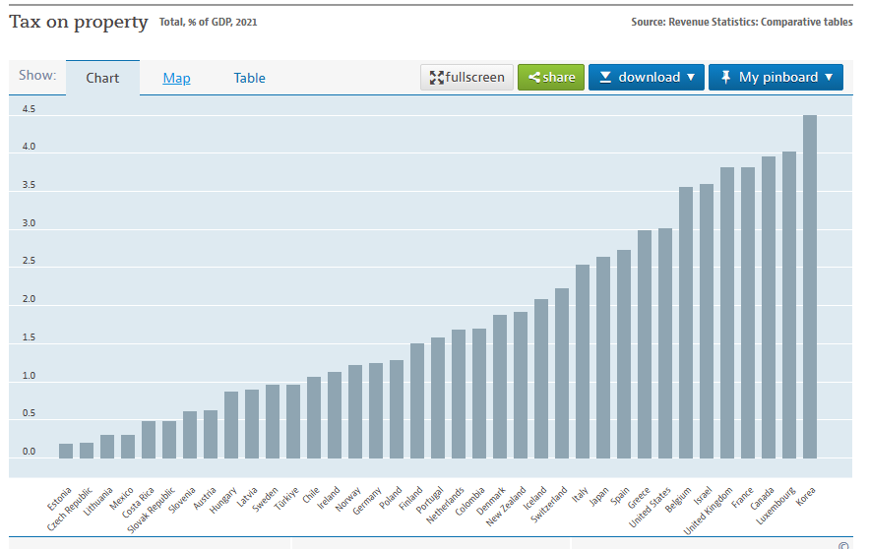Click the fullscreen expand arrows icon
Image resolution: width=869 pixels, height=549 pixels.
click(437, 78)
